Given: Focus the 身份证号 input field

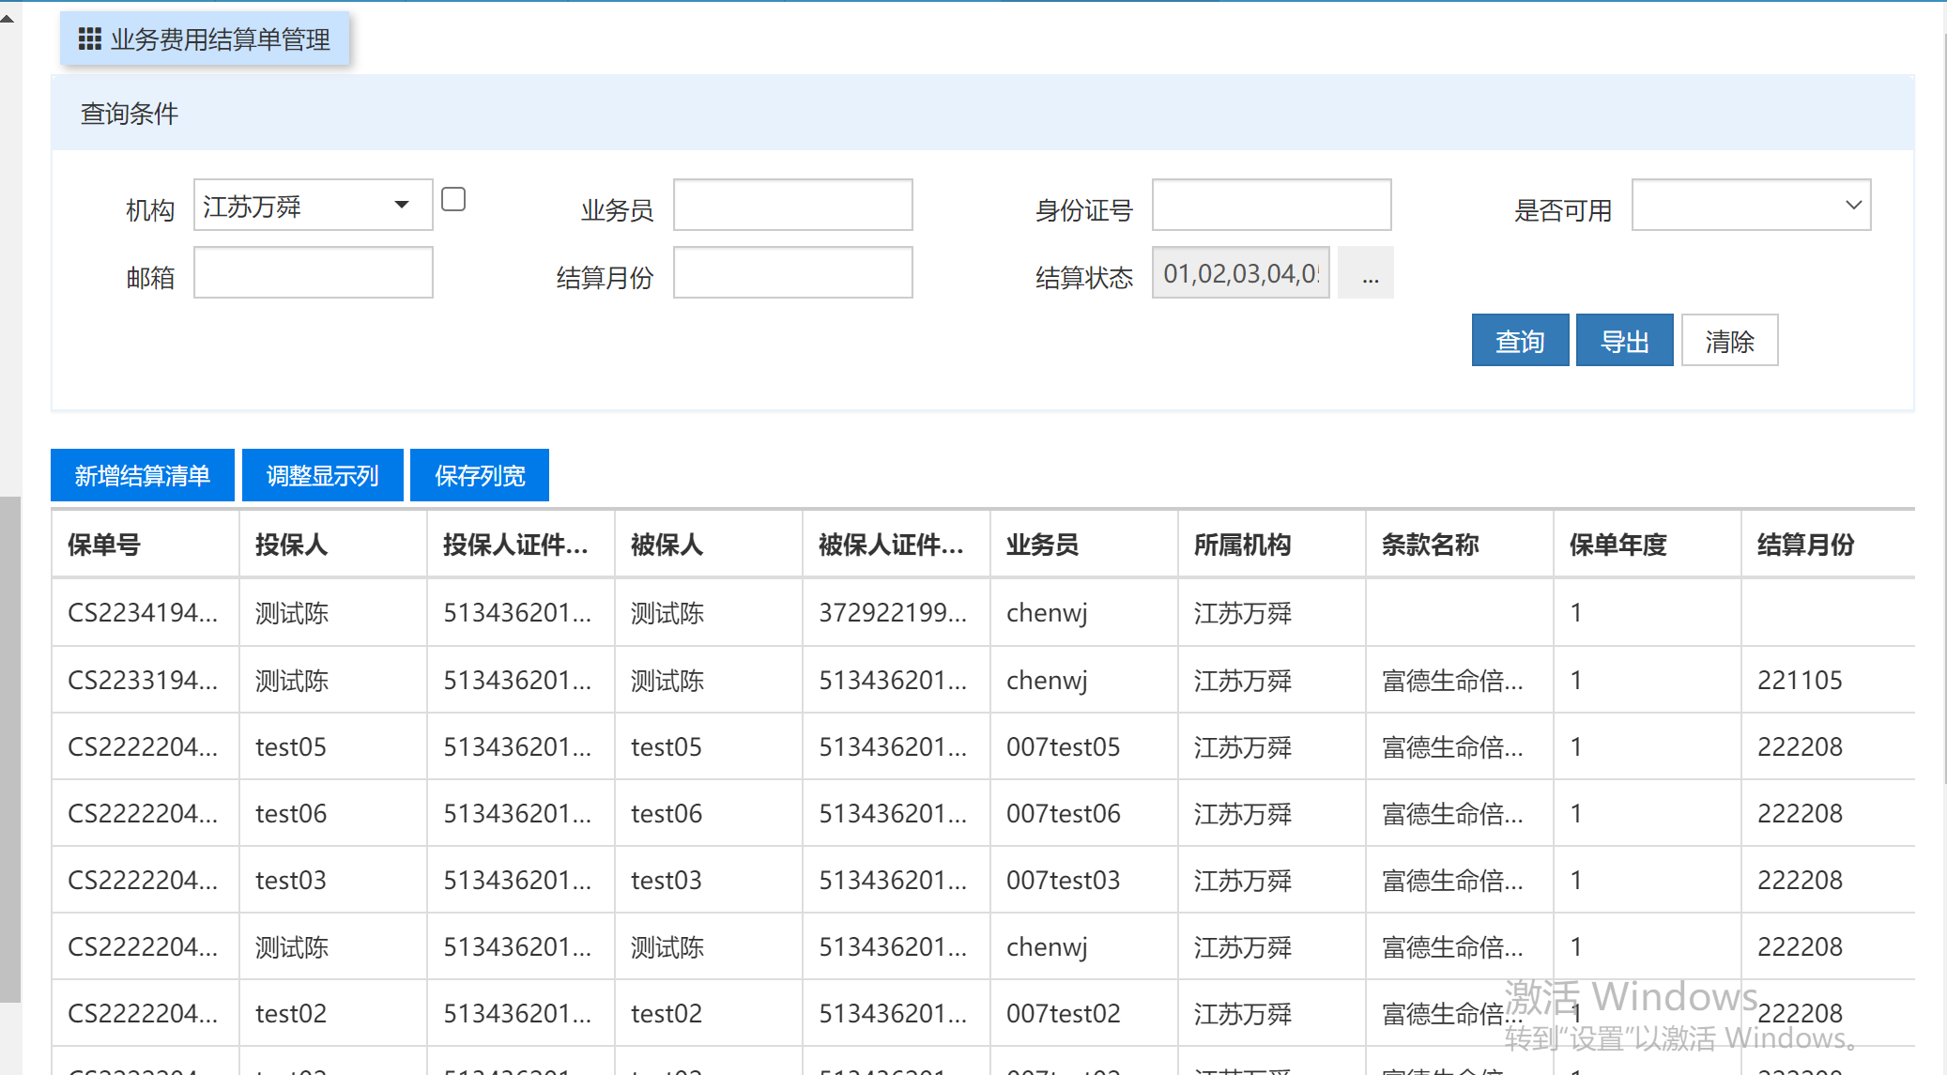Looking at the screenshot, I should click(1271, 206).
